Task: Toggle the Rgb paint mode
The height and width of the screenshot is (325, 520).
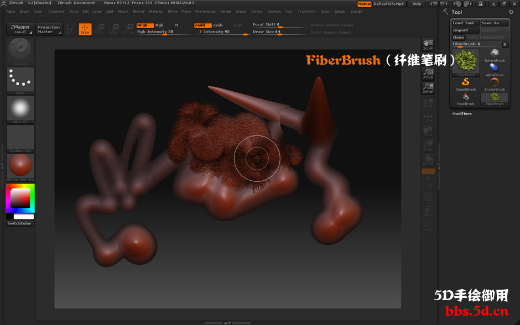Action: (159, 25)
